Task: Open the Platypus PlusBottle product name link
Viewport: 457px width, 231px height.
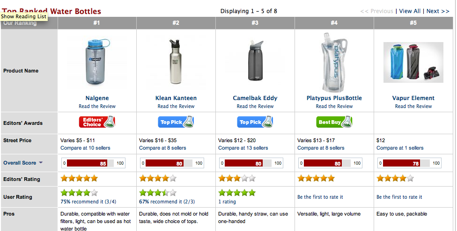Action: click(x=334, y=98)
